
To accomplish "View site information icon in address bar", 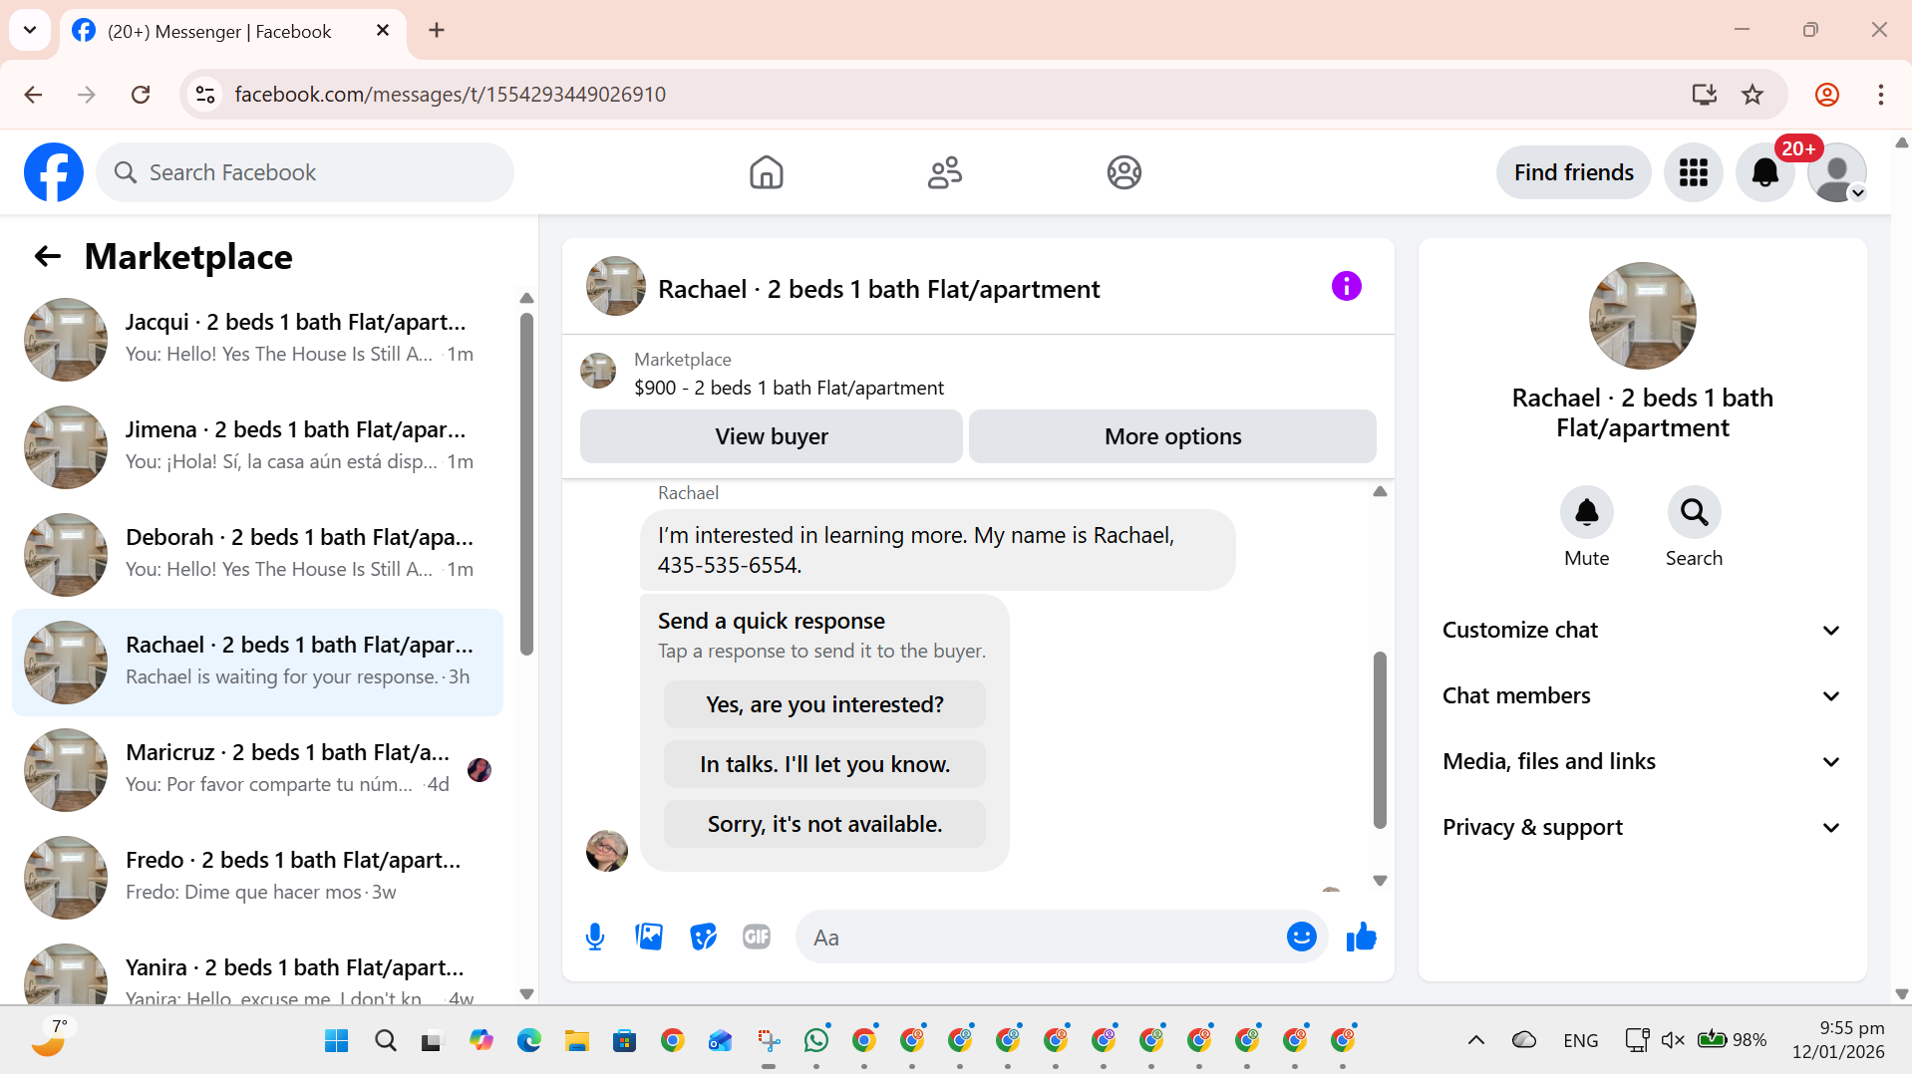I will point(205,94).
